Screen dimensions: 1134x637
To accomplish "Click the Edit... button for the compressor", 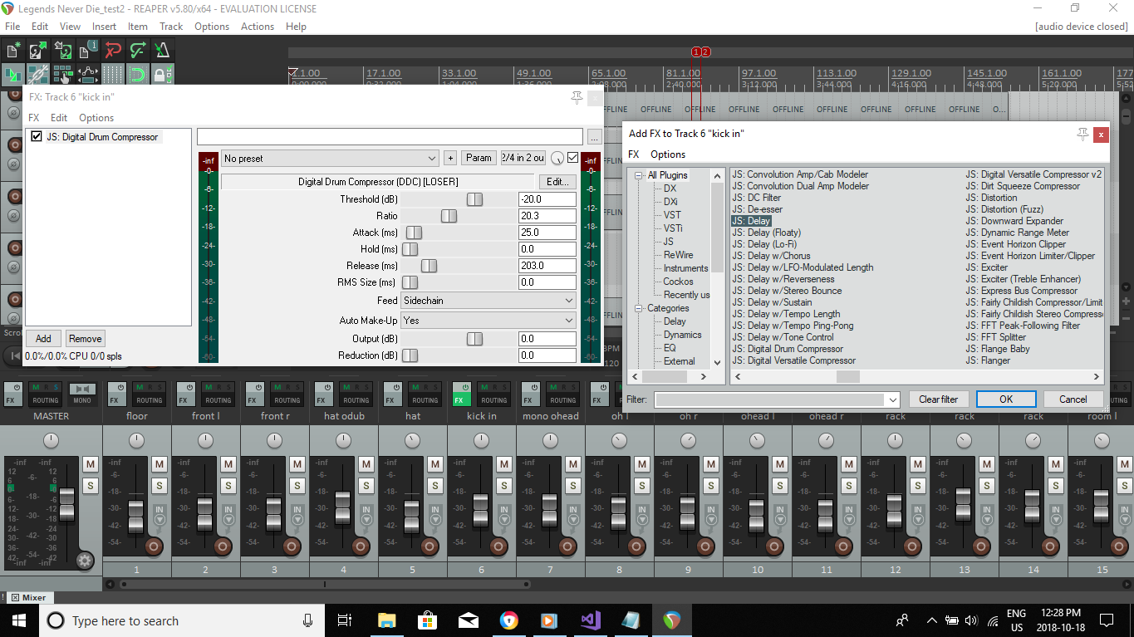I will (557, 182).
